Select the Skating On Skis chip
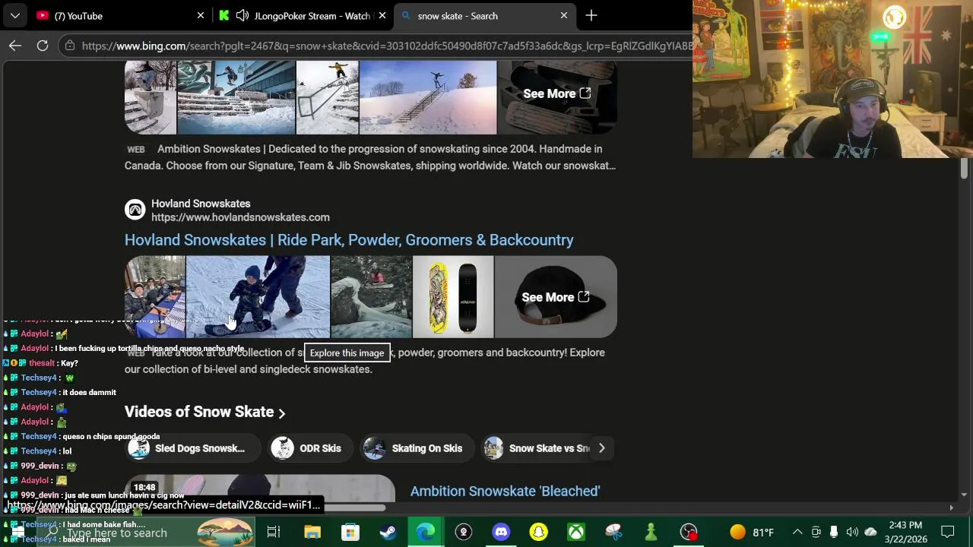The width and height of the screenshot is (973, 547). pos(417,448)
